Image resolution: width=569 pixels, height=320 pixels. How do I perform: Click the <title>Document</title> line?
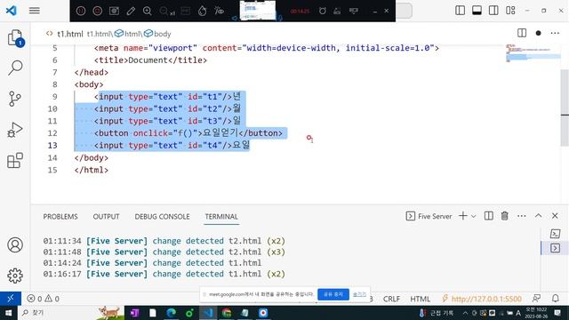point(150,60)
